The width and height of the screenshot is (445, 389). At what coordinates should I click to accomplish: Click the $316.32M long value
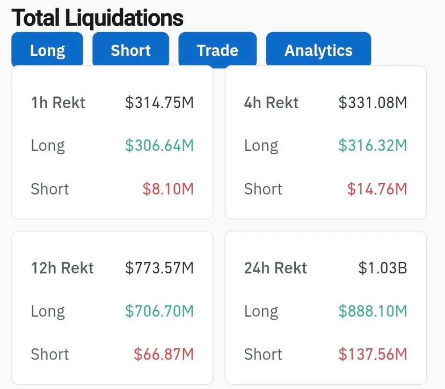coord(373,145)
